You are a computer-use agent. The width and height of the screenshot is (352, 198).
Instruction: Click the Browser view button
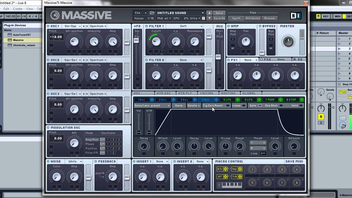tap(270, 18)
